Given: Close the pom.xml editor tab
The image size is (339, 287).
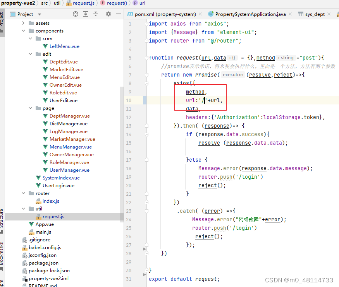Looking at the screenshot, I should tap(200, 14).
